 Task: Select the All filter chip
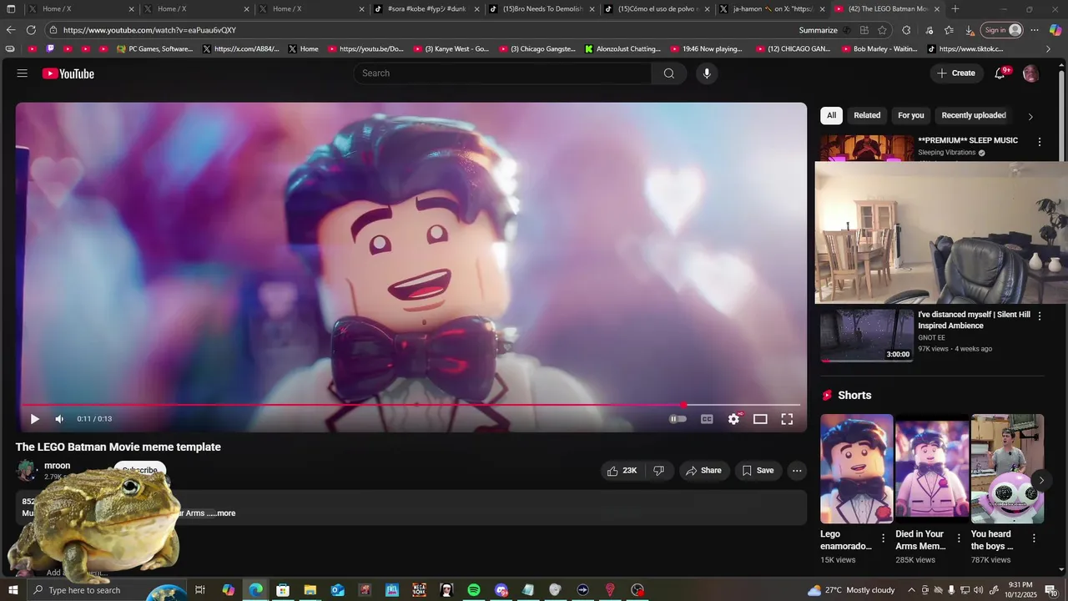(831, 115)
